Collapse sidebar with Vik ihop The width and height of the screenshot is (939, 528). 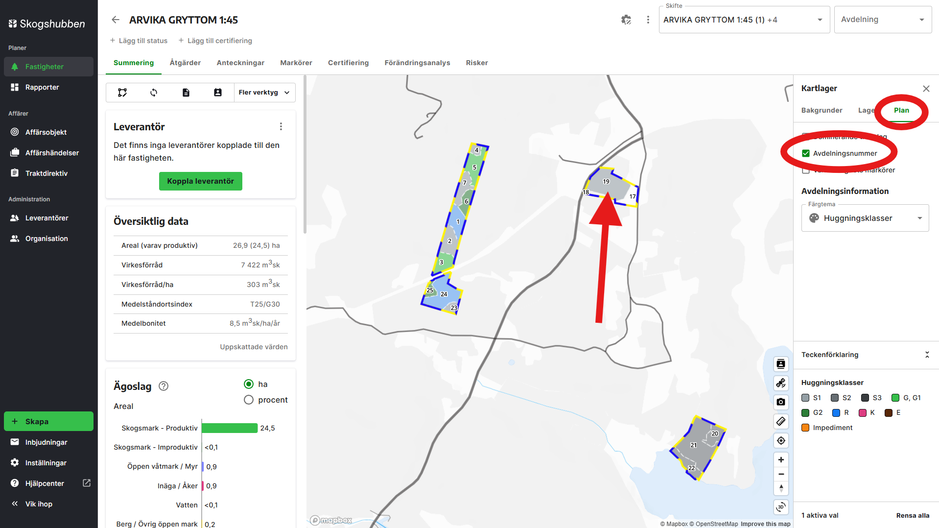coord(48,504)
